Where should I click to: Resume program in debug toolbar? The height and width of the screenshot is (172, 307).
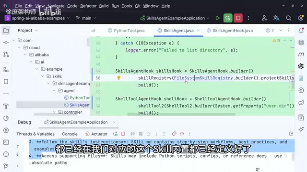(133, 134)
